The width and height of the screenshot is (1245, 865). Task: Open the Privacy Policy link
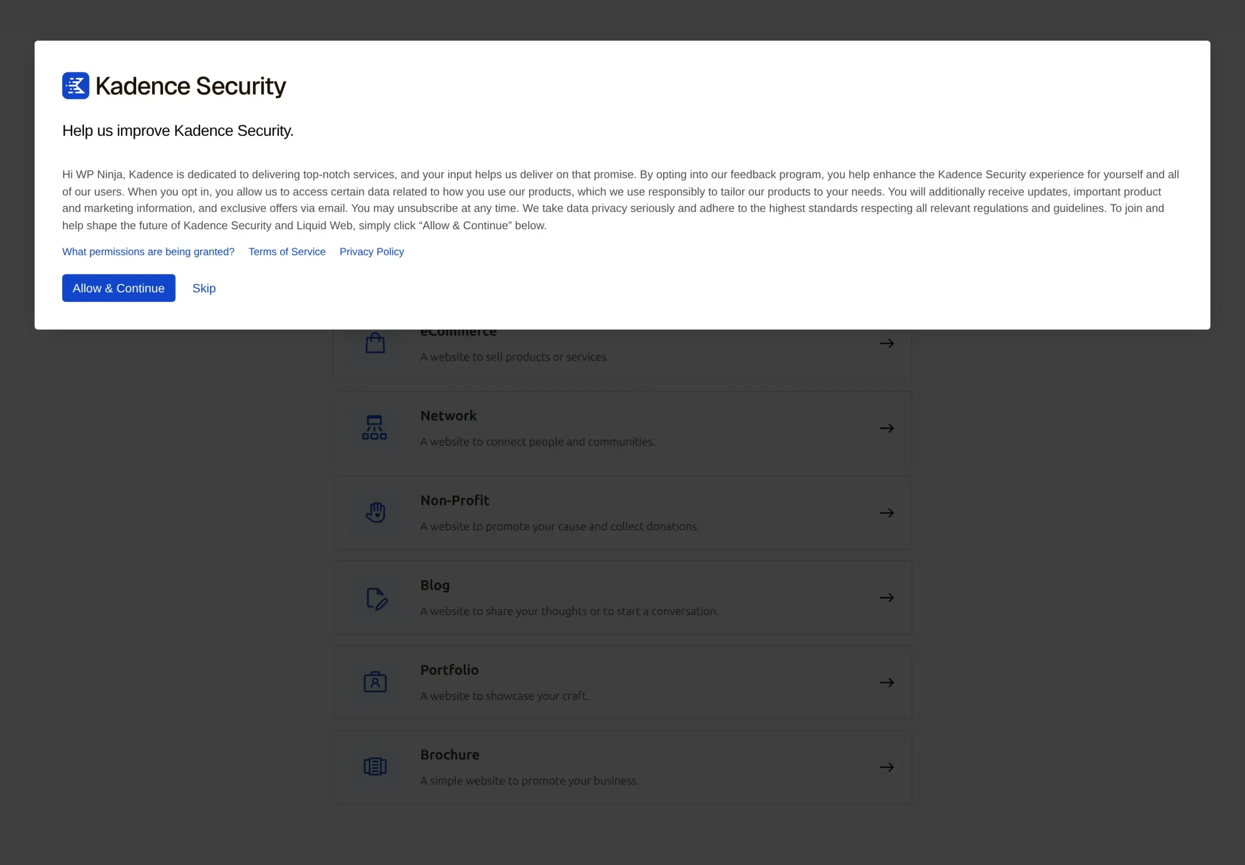[x=372, y=252]
